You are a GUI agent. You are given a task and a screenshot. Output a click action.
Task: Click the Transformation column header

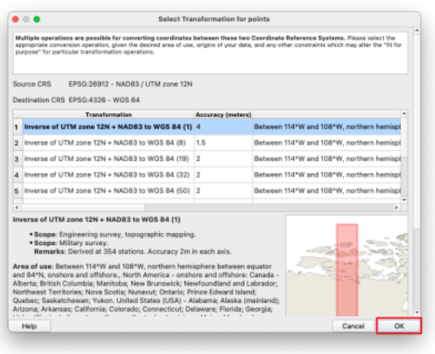tap(108, 115)
